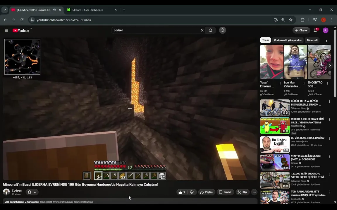Click the address bar URL
Viewport: 337px width, 210px height.
click(x=64, y=20)
